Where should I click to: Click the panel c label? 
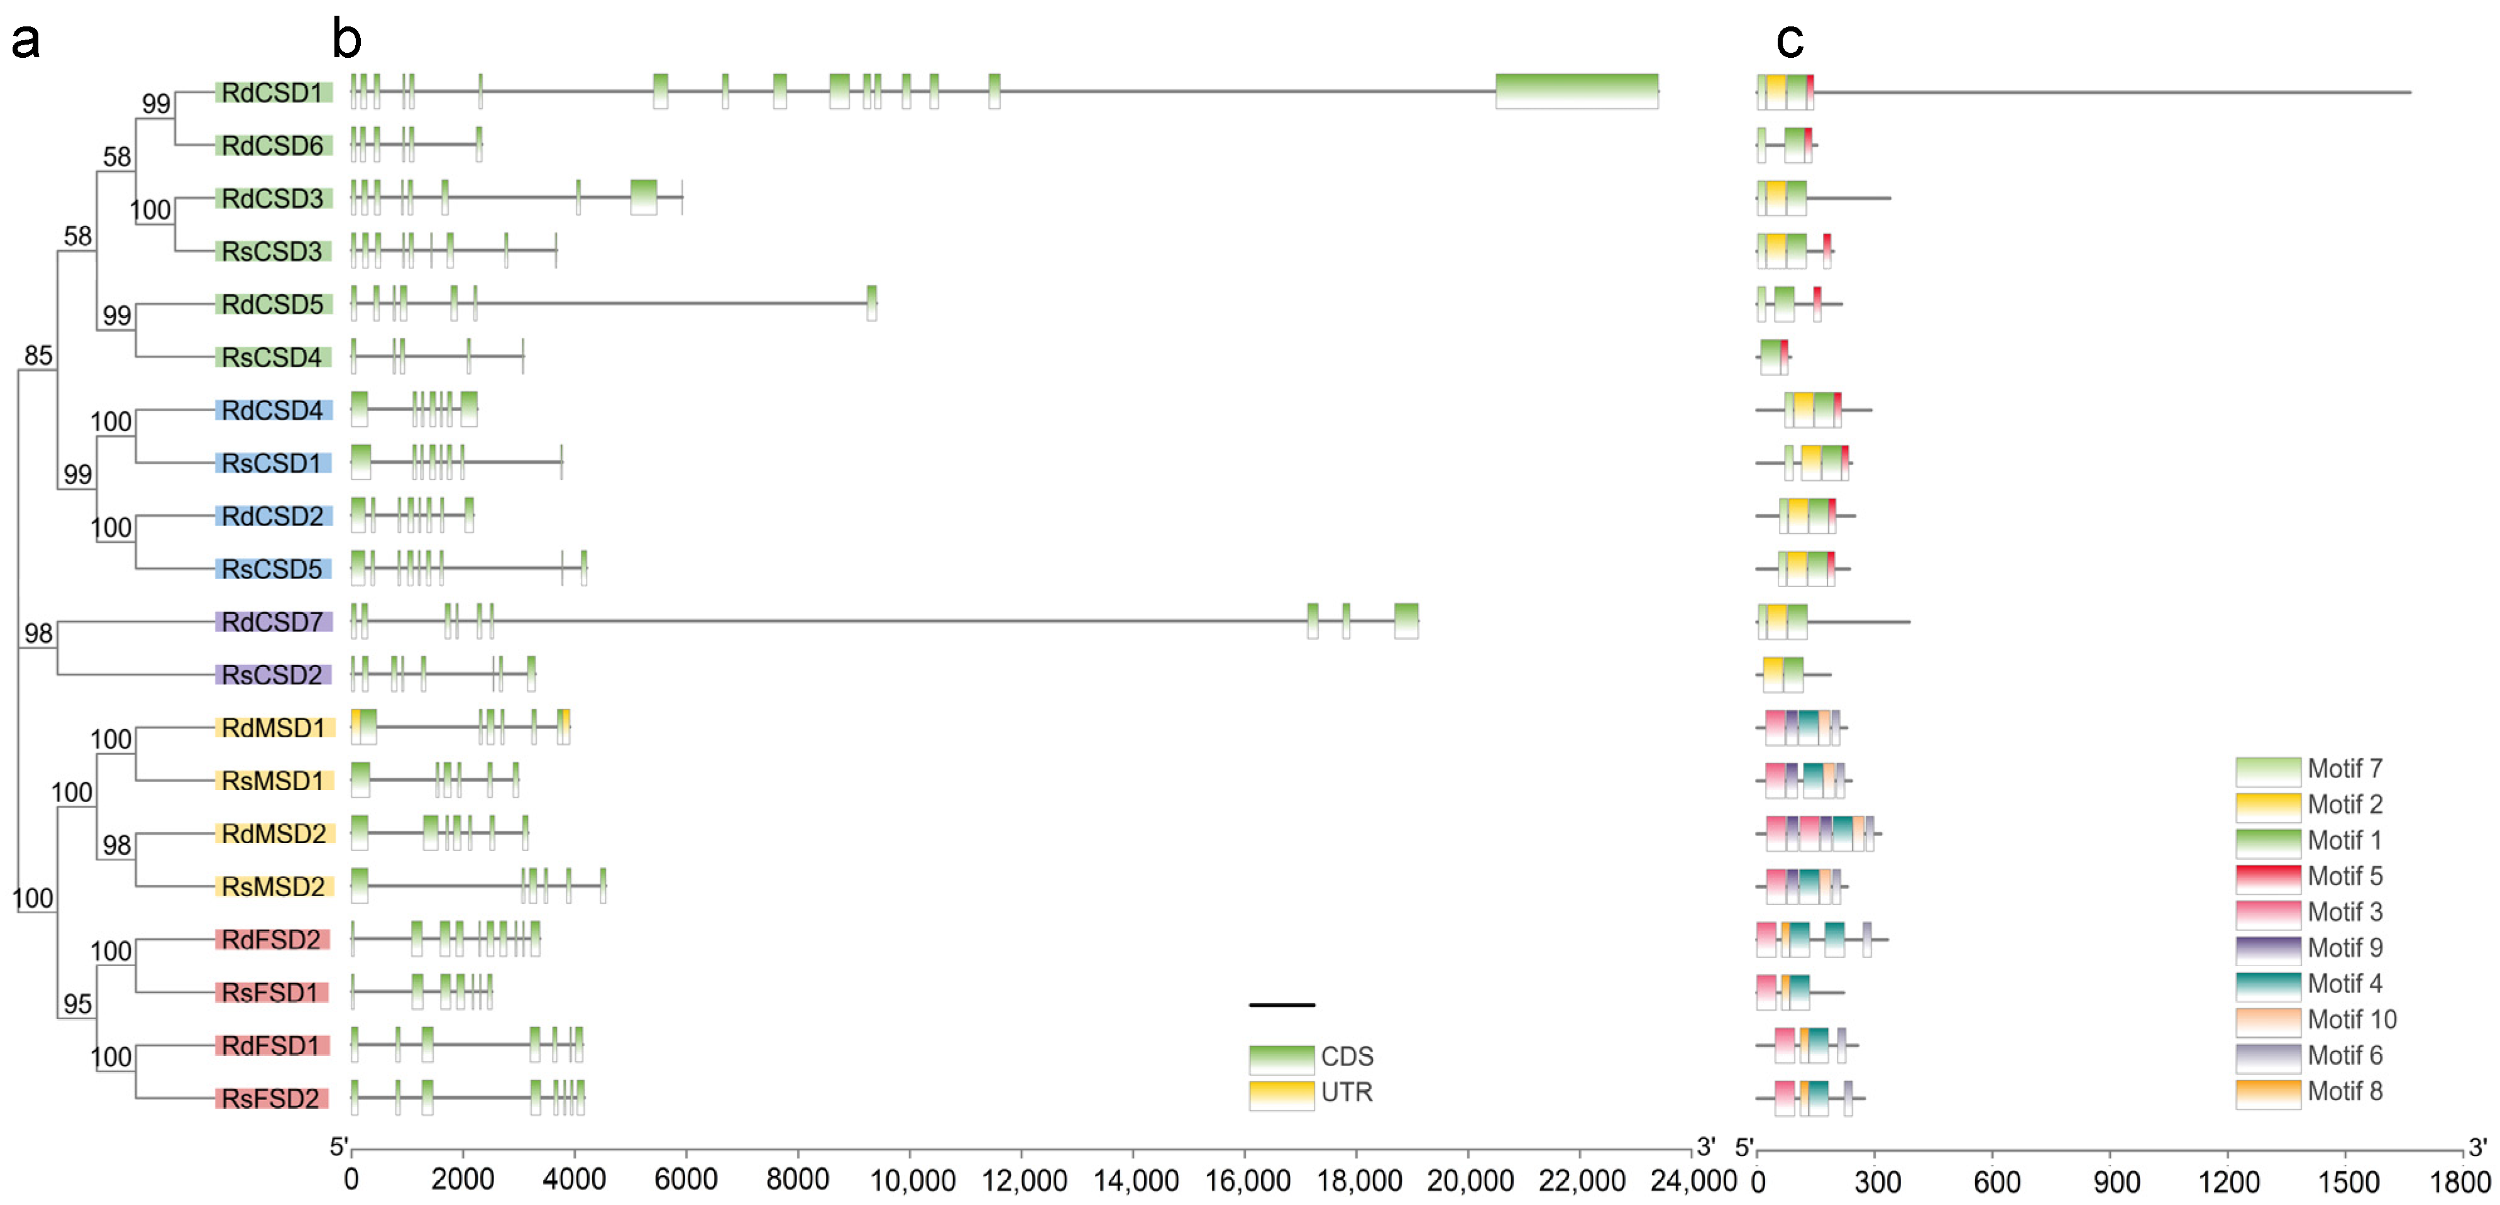point(1790,41)
